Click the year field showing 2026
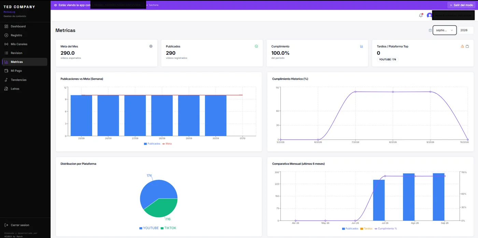This screenshot has width=478, height=238. (466, 30)
